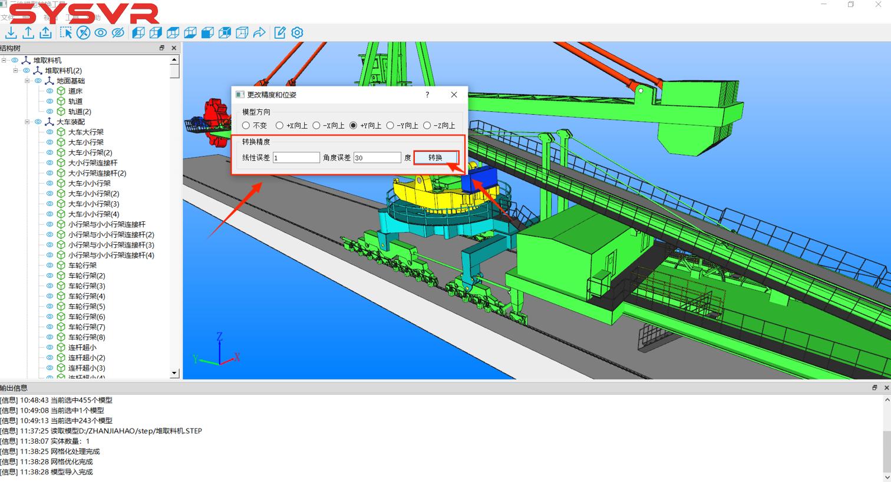The height and width of the screenshot is (482, 891).
Task: Collapse the 大车装配 node
Action: tap(27, 122)
